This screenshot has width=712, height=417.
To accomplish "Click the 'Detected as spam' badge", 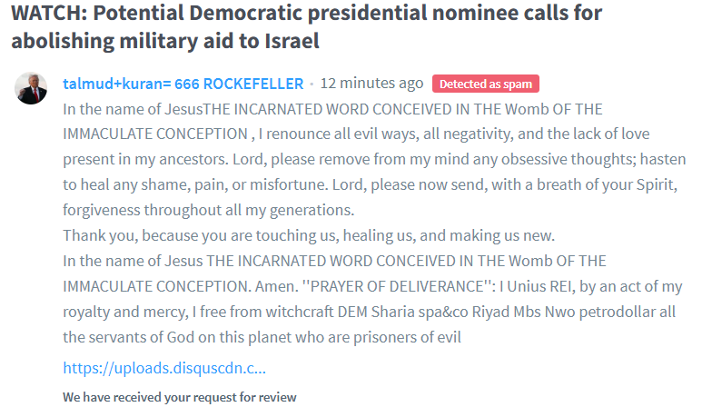I will click(486, 84).
